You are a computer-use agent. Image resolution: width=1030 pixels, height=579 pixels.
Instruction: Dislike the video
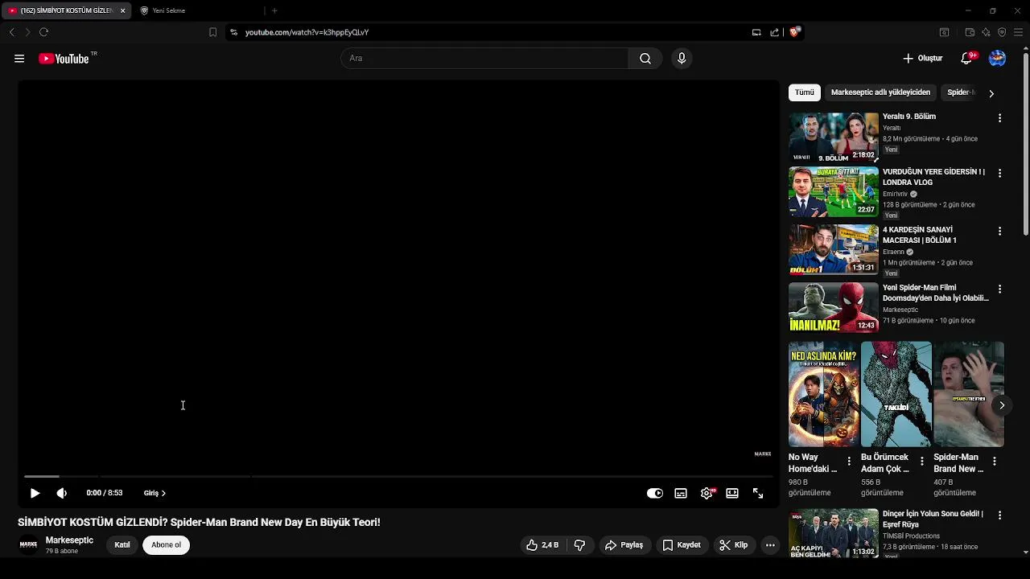(x=579, y=545)
